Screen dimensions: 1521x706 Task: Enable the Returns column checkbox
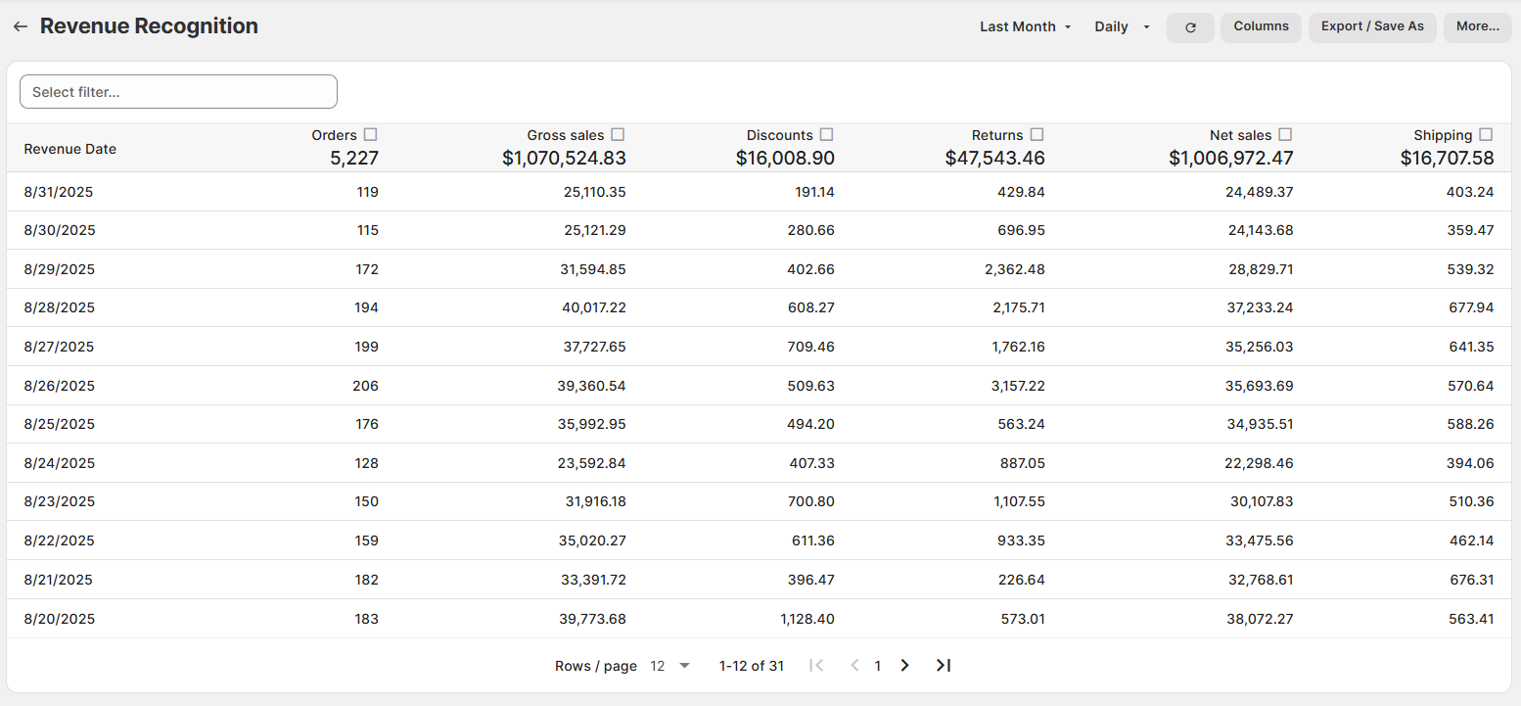tap(1037, 135)
